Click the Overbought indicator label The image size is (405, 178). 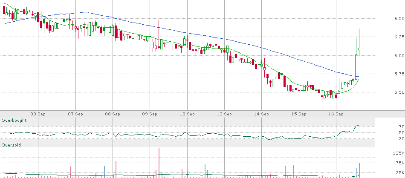click(14, 121)
